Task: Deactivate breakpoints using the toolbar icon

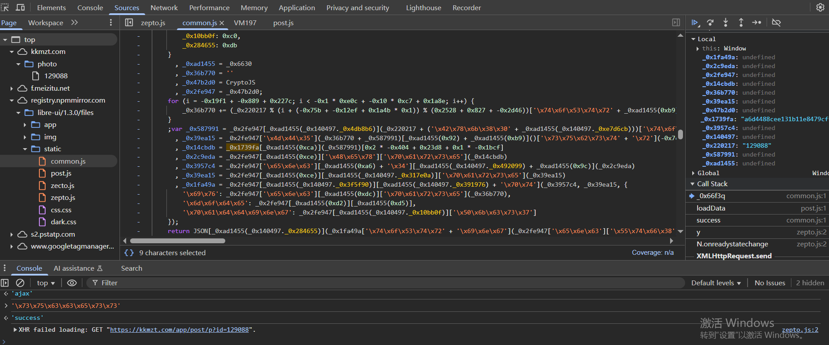Action: [x=776, y=23]
